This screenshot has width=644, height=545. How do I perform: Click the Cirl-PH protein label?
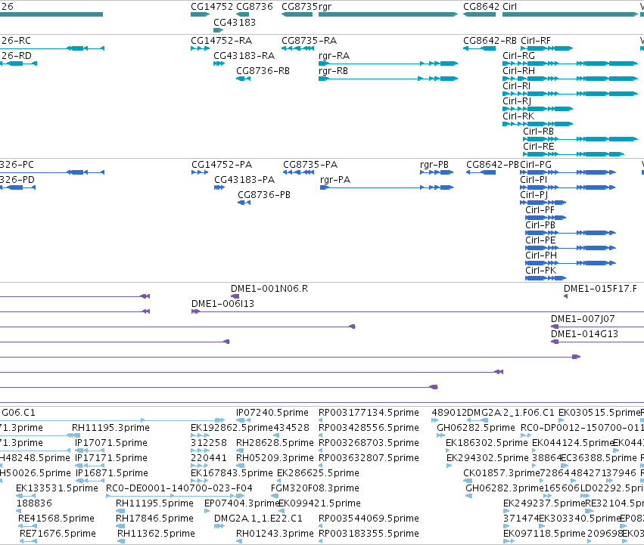point(541,256)
